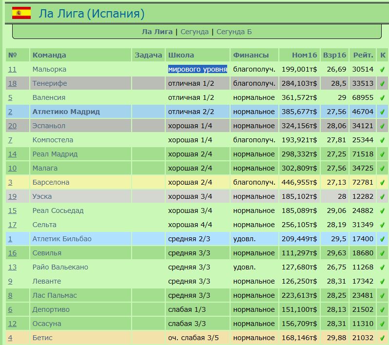Viewport: 389px width, 345px height.
Task: Open position number 4 link for Бетис
Action: pyautogui.click(x=10, y=338)
